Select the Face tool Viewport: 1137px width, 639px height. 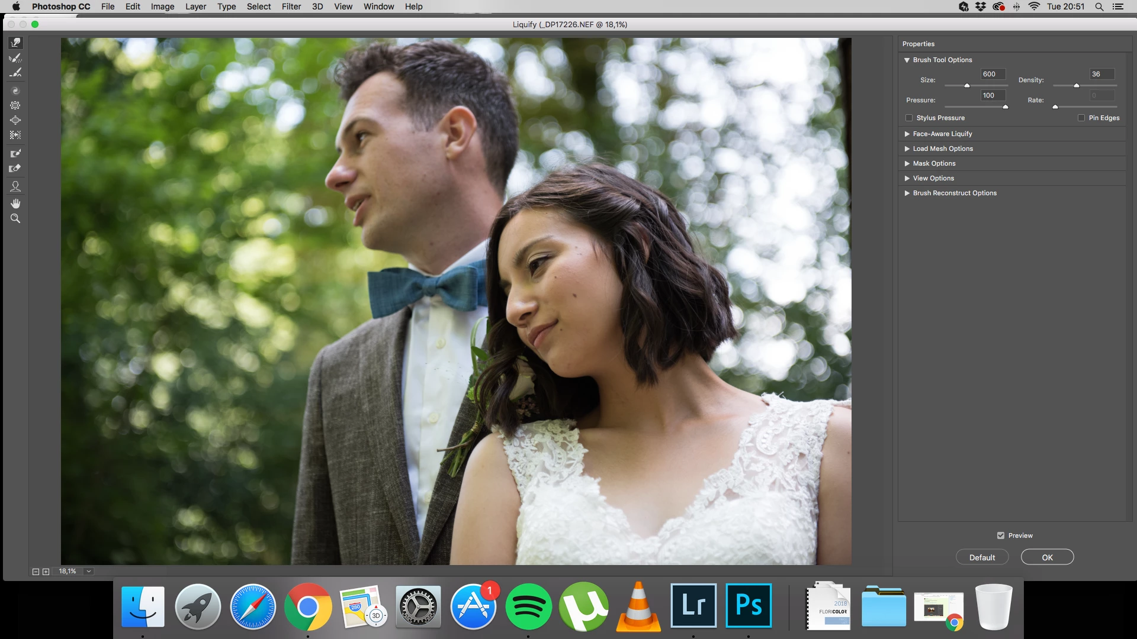[15, 186]
